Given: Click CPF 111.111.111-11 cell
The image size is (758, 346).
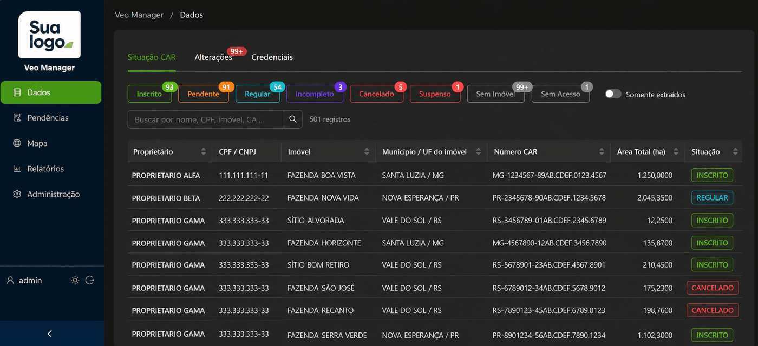Looking at the screenshot, I should 244,176.
